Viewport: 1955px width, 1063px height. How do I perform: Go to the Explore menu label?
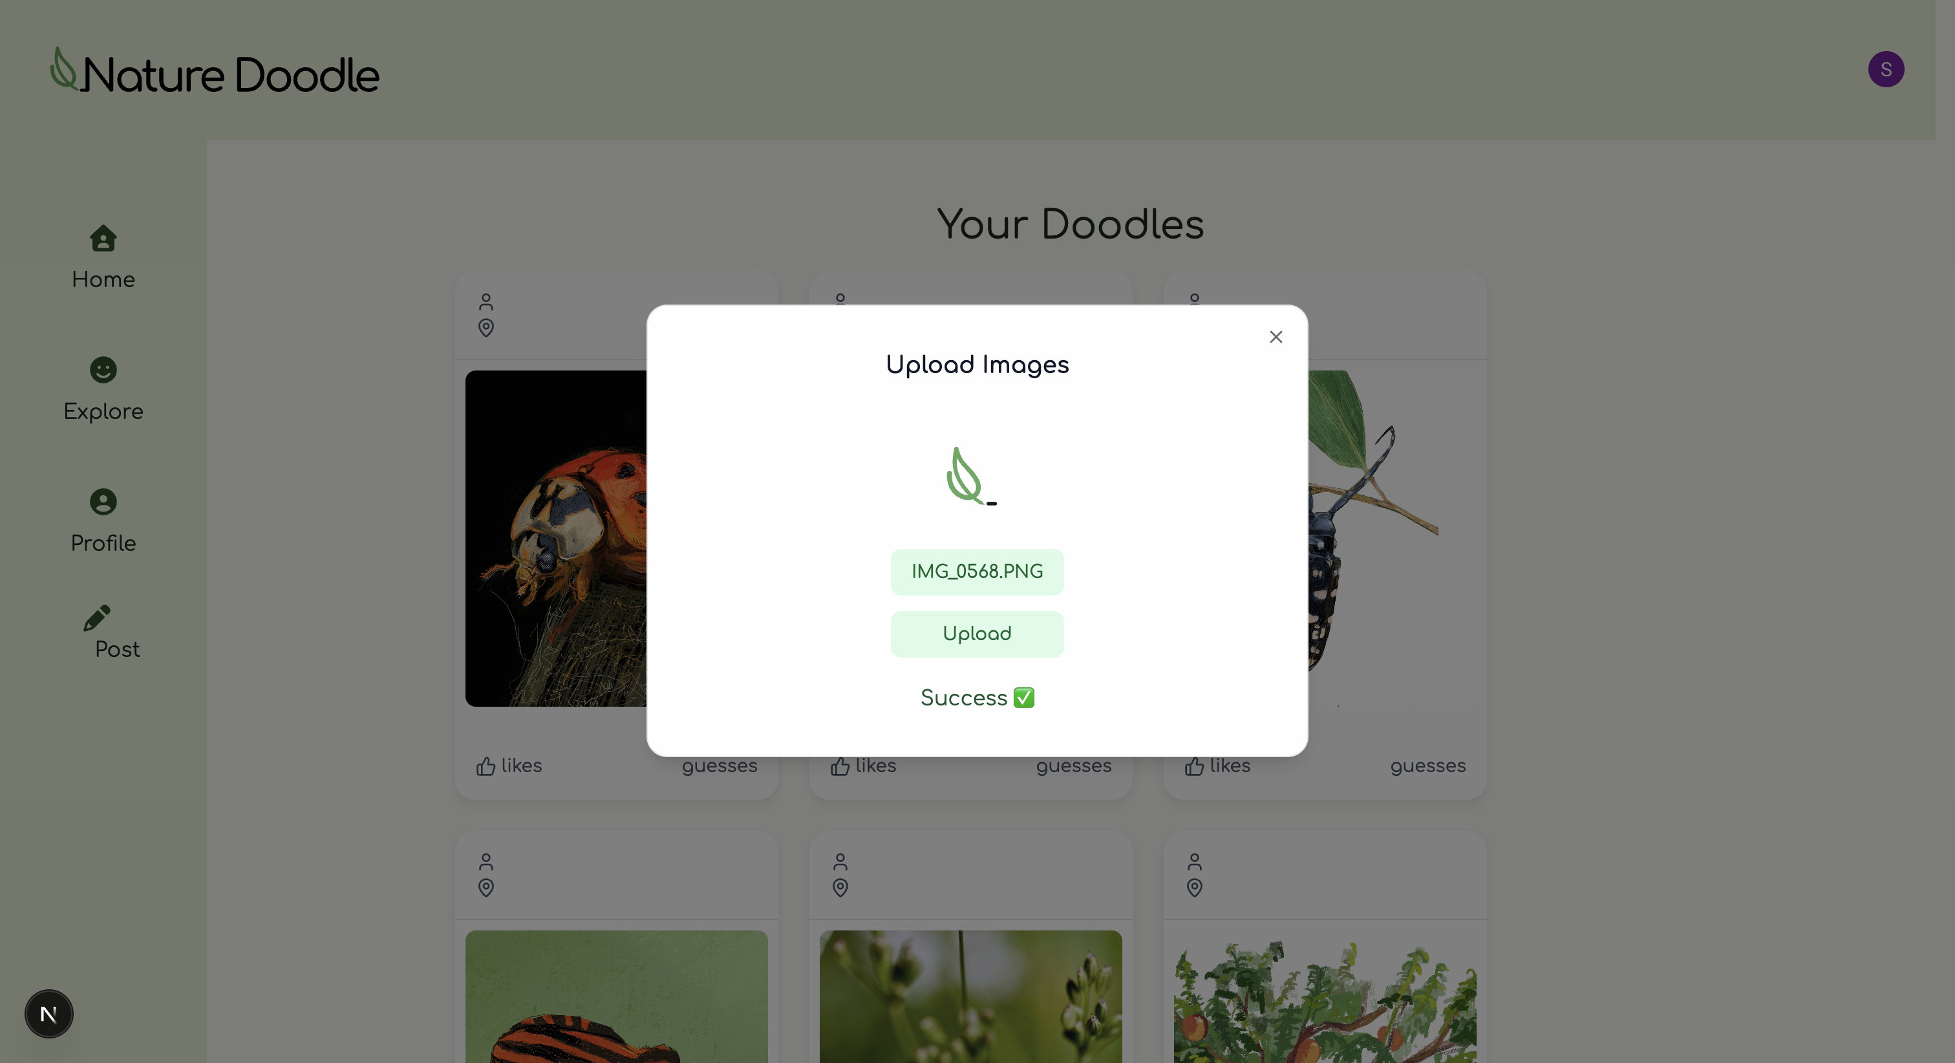(x=103, y=411)
